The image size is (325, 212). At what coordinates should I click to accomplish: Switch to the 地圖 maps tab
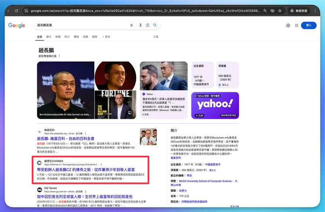[85, 37]
